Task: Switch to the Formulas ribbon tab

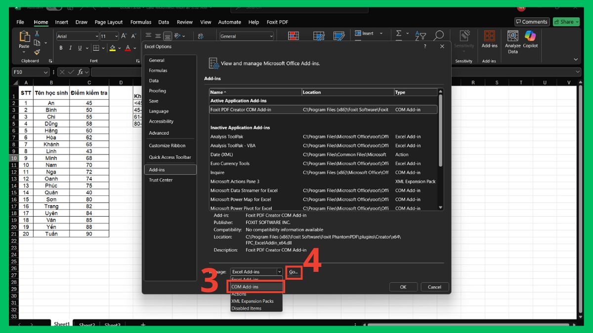Action: [141, 22]
